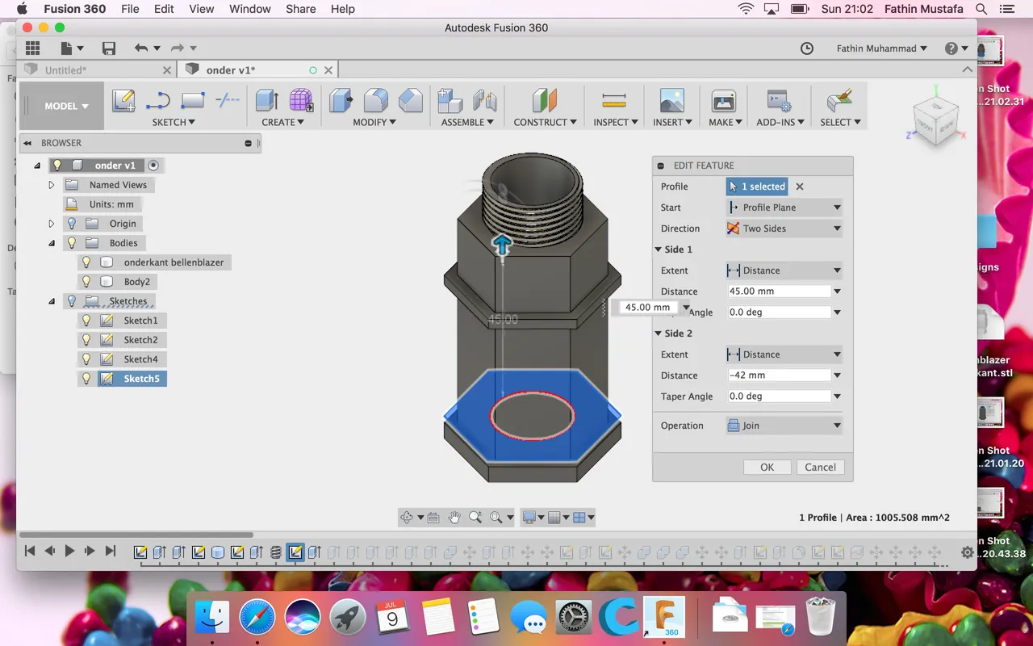
Task: Select the Joint tool icon
Action: (x=485, y=100)
